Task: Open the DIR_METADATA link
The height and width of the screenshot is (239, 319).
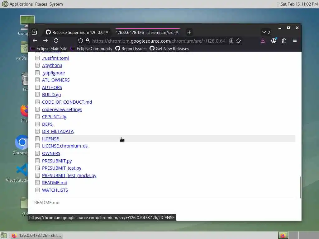Action: (58, 132)
